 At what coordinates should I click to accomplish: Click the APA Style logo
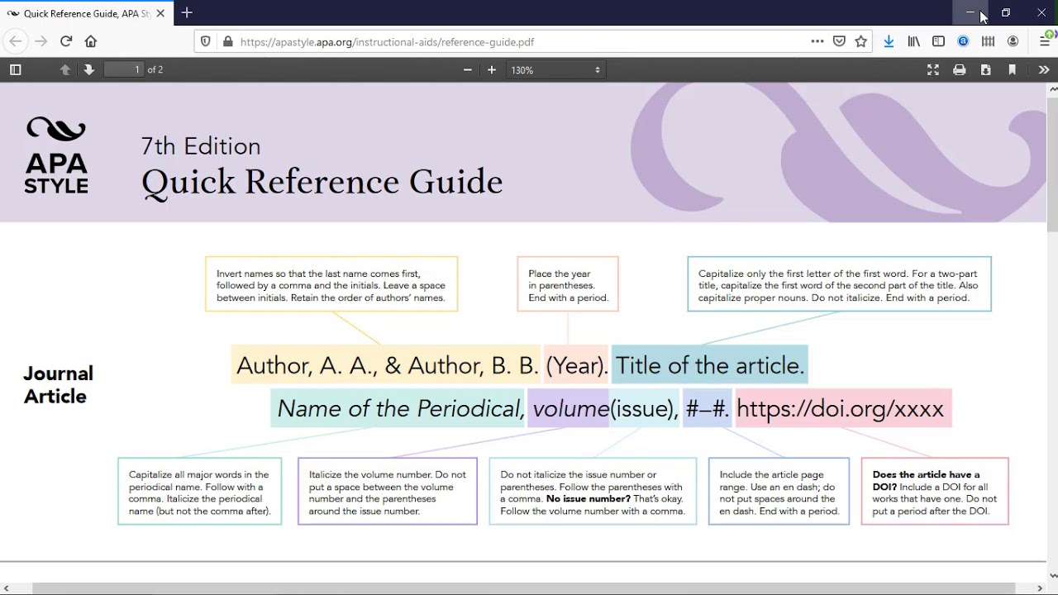56,155
